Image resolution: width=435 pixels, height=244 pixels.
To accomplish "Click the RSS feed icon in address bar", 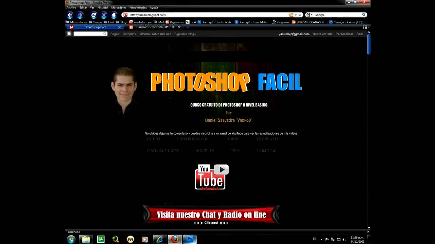I will point(291,15).
